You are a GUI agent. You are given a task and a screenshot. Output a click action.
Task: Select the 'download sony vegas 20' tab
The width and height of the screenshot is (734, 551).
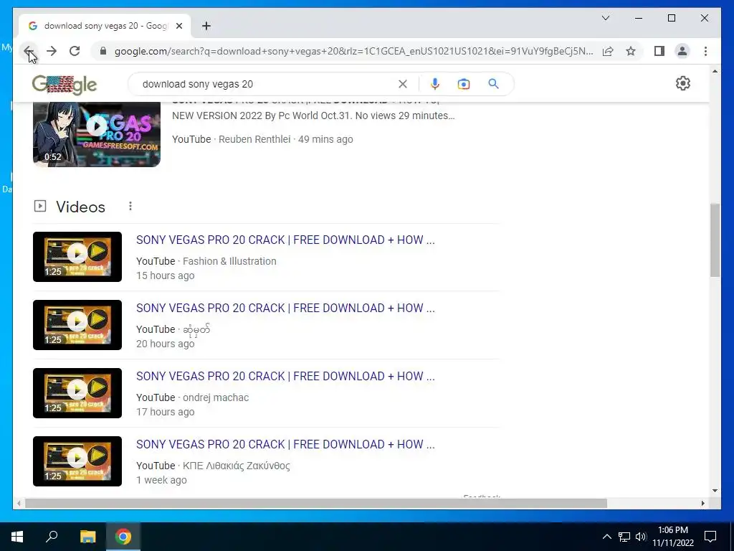[x=105, y=26]
